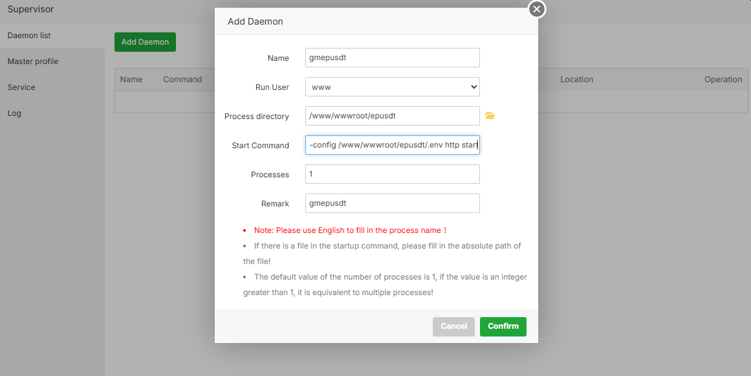This screenshot has width=751, height=376.
Task: Click the Supervisor window title
Action: click(x=30, y=10)
